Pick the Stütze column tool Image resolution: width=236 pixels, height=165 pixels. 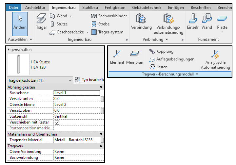pos(59,24)
